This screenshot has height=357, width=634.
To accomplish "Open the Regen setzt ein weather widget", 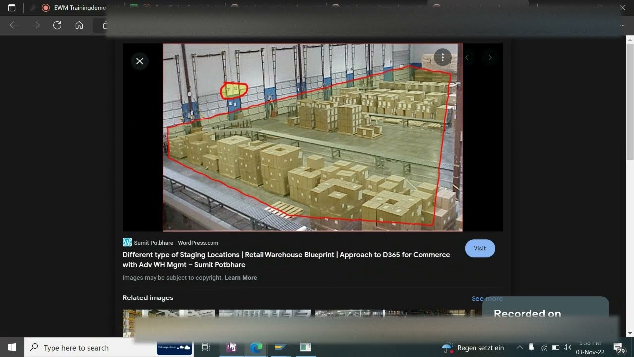I will click(473, 348).
